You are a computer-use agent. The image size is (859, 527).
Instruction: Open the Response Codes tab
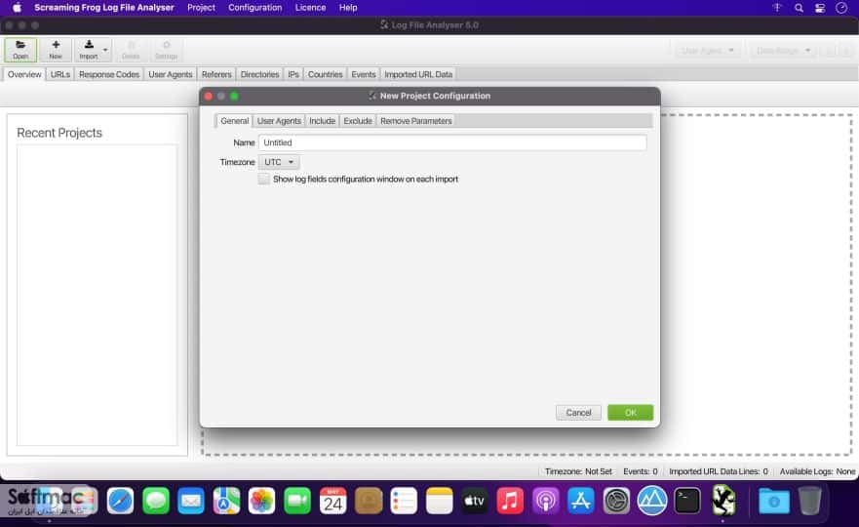[109, 74]
